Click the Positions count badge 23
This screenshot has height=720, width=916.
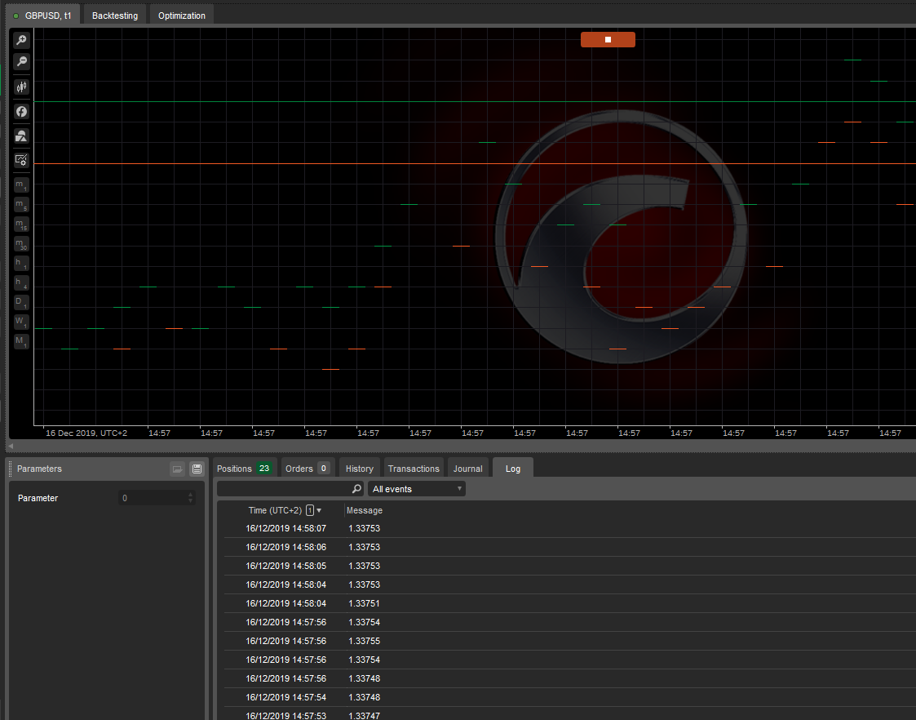(264, 468)
